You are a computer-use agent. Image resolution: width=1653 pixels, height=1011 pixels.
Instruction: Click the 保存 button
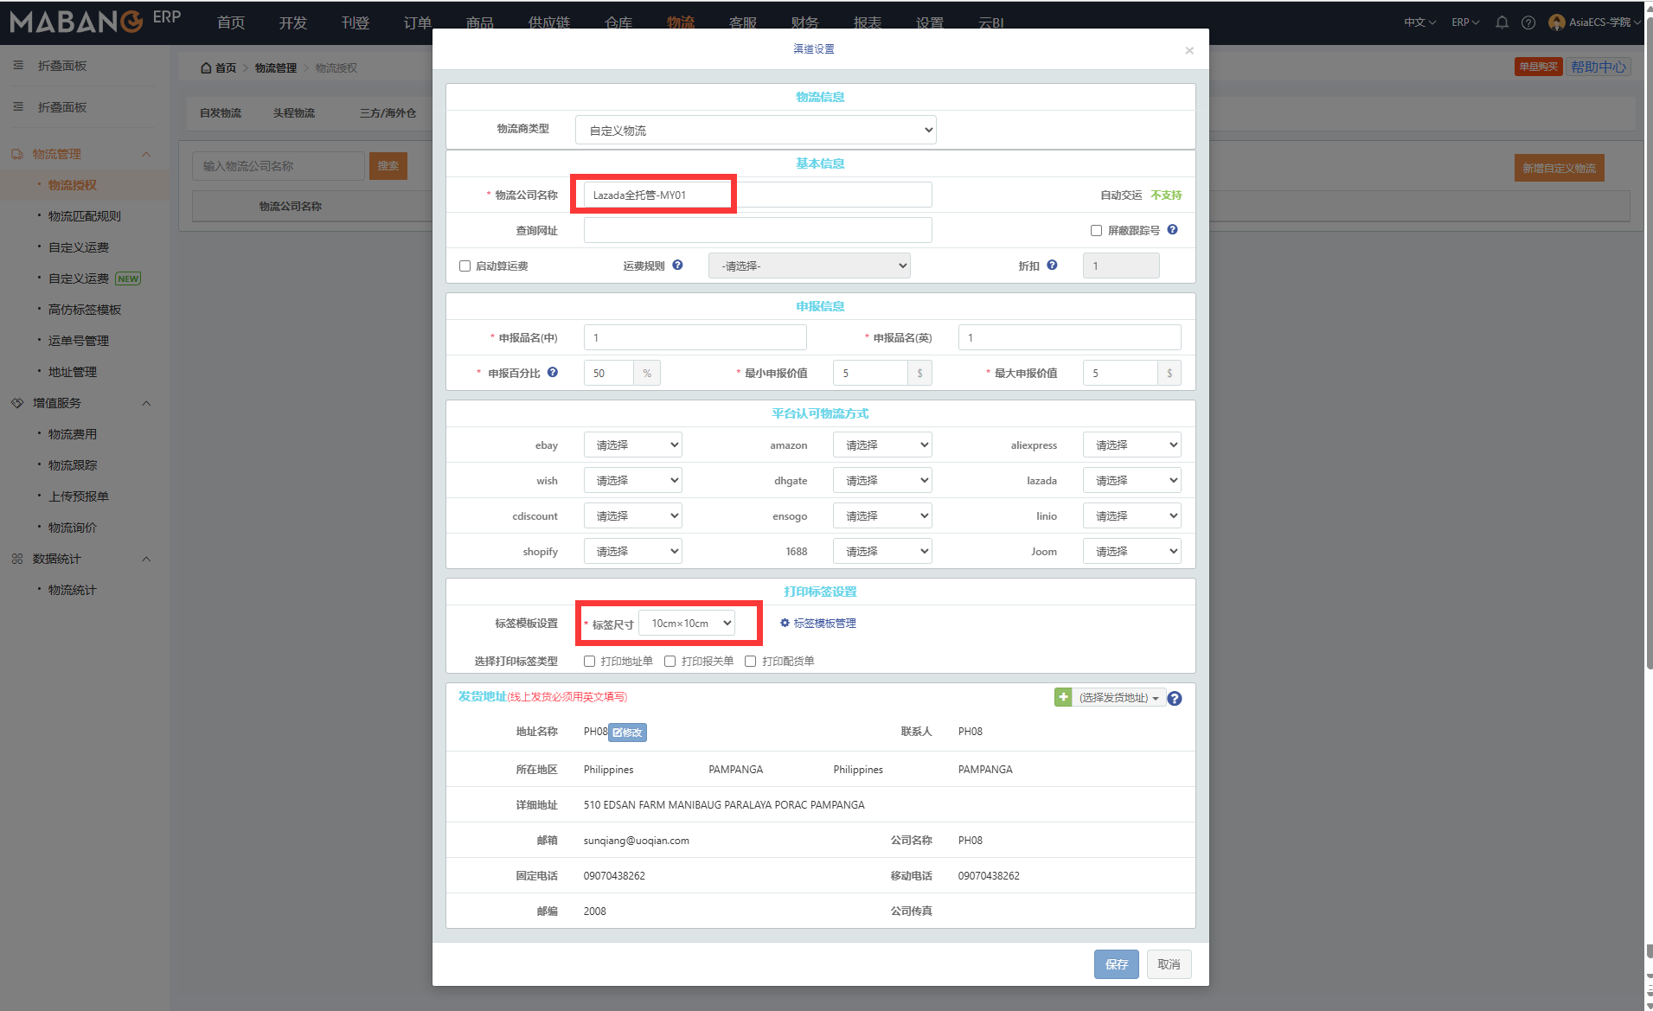(x=1116, y=964)
